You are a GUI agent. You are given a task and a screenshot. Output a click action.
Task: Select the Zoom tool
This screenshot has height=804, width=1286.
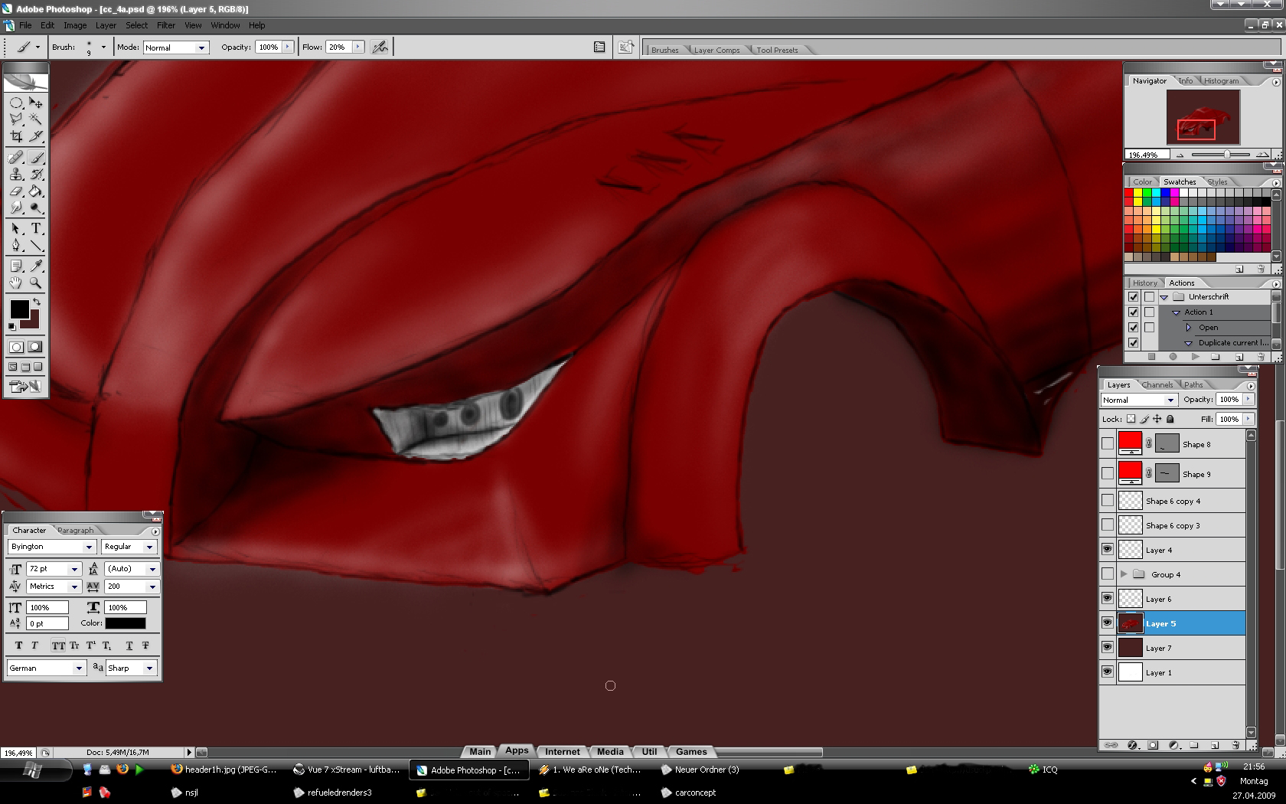click(x=35, y=283)
